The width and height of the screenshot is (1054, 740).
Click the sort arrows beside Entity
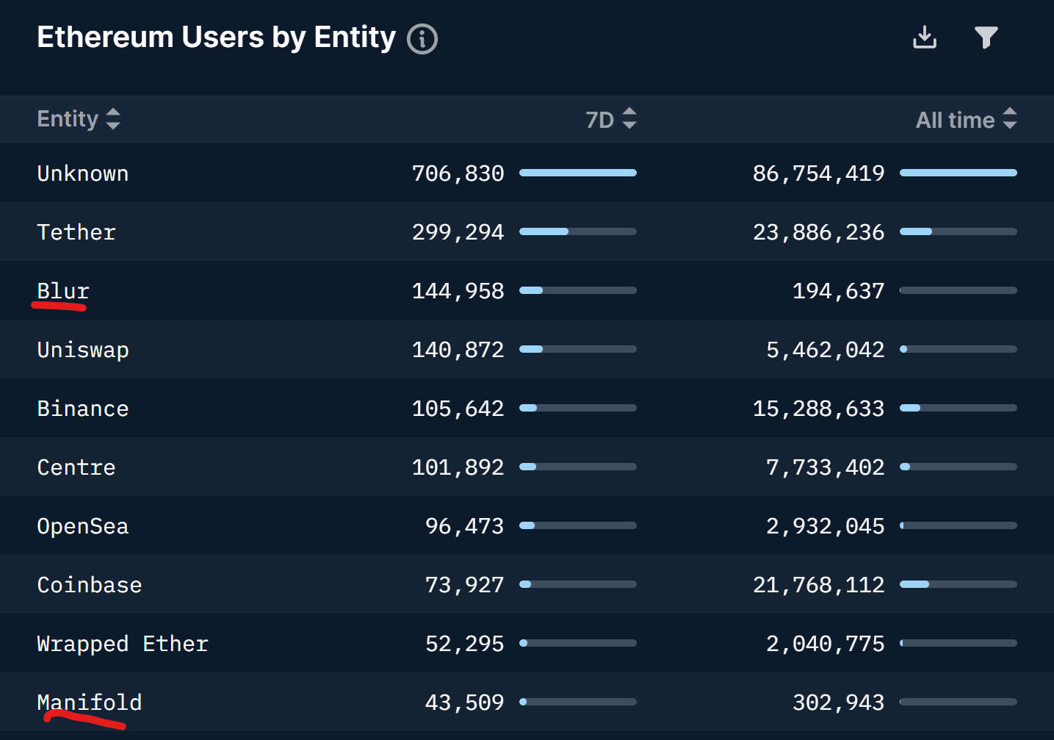click(114, 118)
